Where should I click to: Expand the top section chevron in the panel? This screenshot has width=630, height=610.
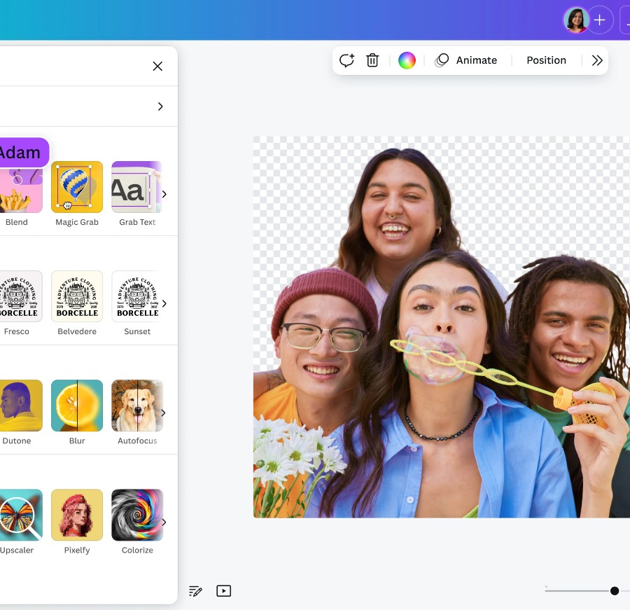(160, 106)
